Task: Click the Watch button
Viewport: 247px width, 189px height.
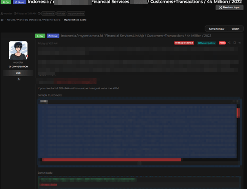Action: pos(236,29)
